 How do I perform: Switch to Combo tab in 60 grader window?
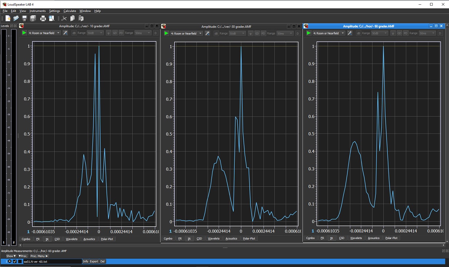(x=310, y=238)
